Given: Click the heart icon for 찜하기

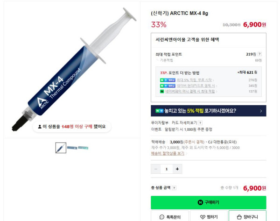Looking at the screenshot, I should (x=203, y=217).
